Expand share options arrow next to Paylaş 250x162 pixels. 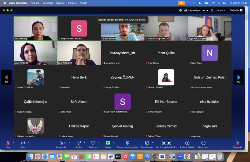[113, 143]
